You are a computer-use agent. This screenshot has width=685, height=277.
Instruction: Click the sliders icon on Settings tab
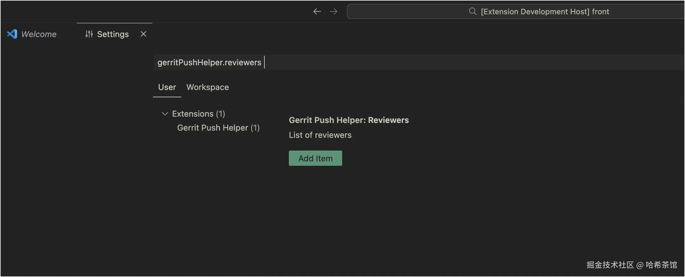89,34
